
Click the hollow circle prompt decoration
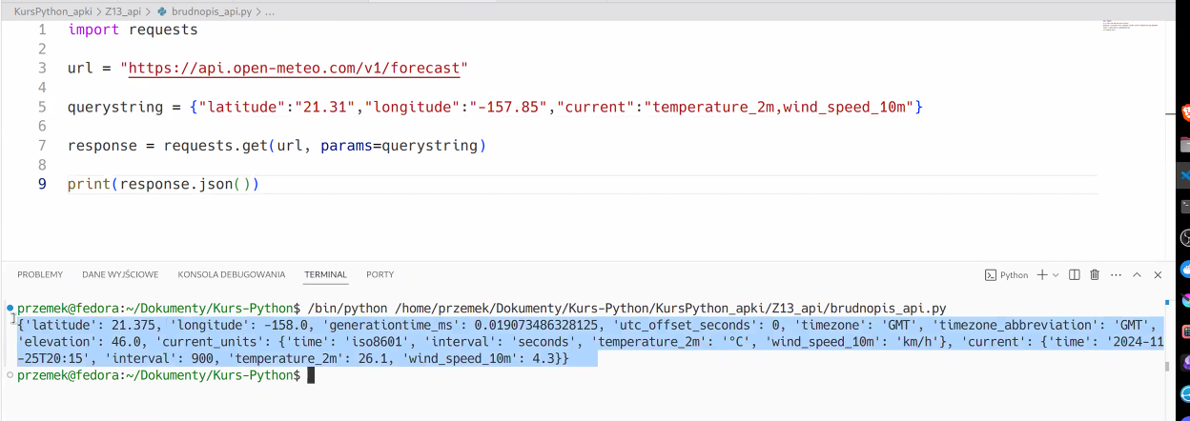coord(10,375)
